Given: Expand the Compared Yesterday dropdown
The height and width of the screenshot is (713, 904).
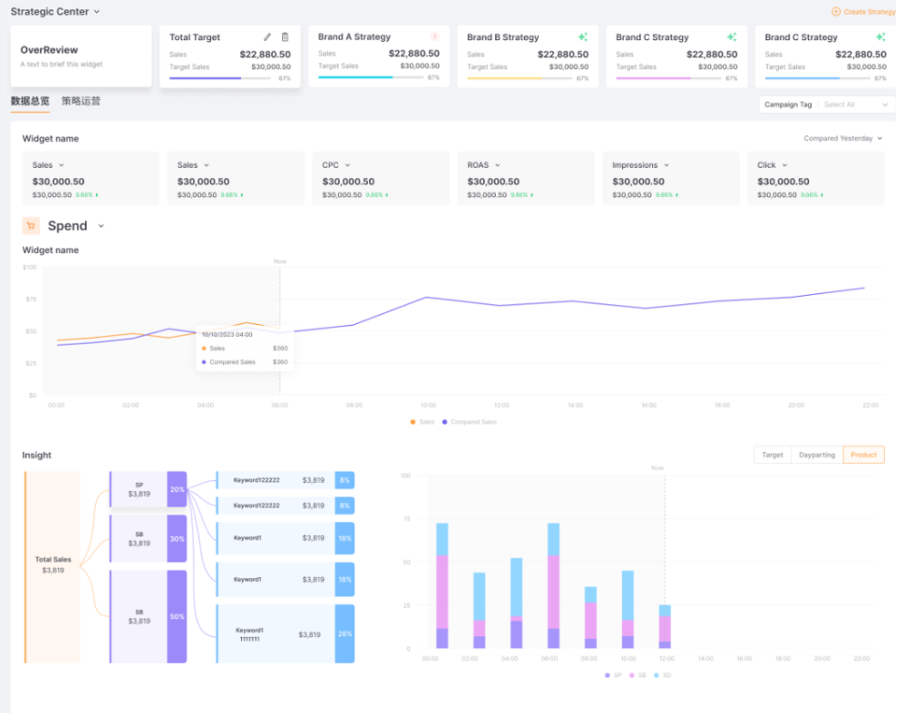Looking at the screenshot, I should pos(843,139).
